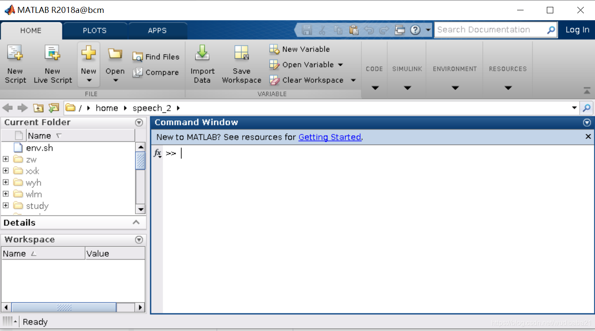Screen dimensions: 595x331
Task: Close the Getting Started banner
Action: (588, 137)
